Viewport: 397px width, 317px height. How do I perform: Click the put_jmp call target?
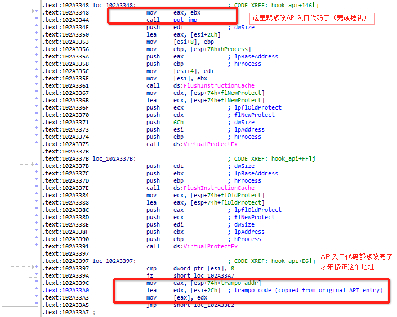click(185, 20)
